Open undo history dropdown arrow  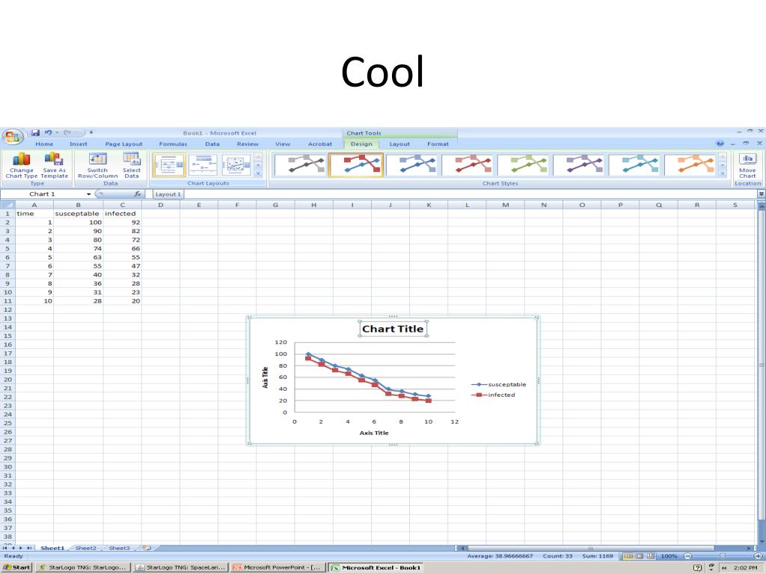pos(57,132)
